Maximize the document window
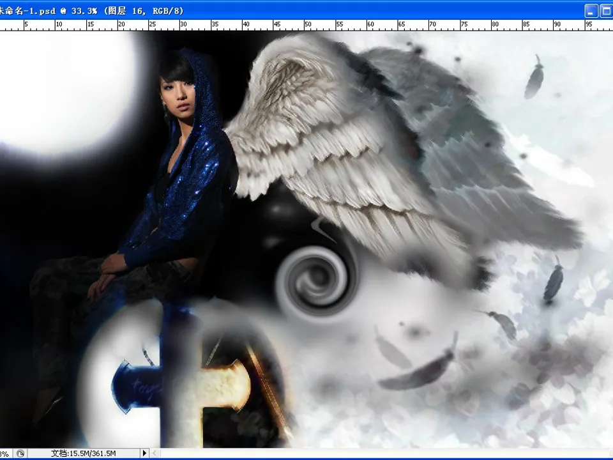The height and width of the screenshot is (460, 613). click(606, 11)
